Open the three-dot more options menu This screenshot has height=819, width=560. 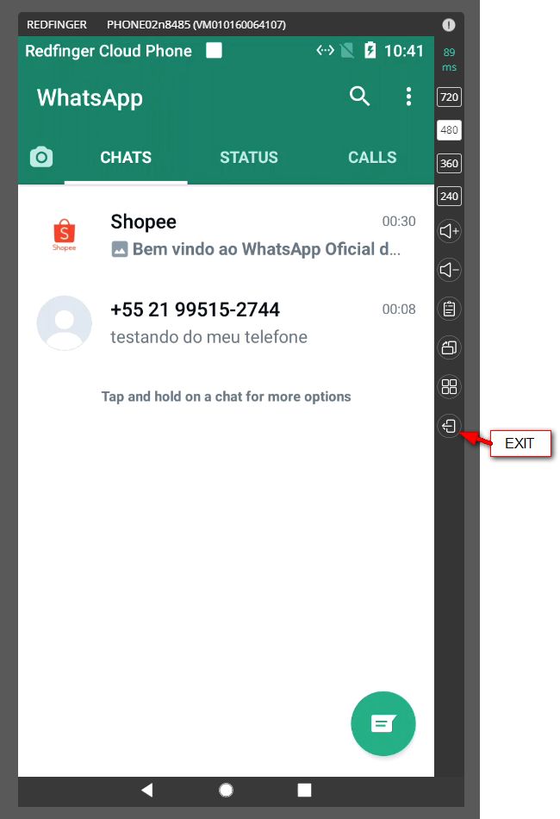408,97
